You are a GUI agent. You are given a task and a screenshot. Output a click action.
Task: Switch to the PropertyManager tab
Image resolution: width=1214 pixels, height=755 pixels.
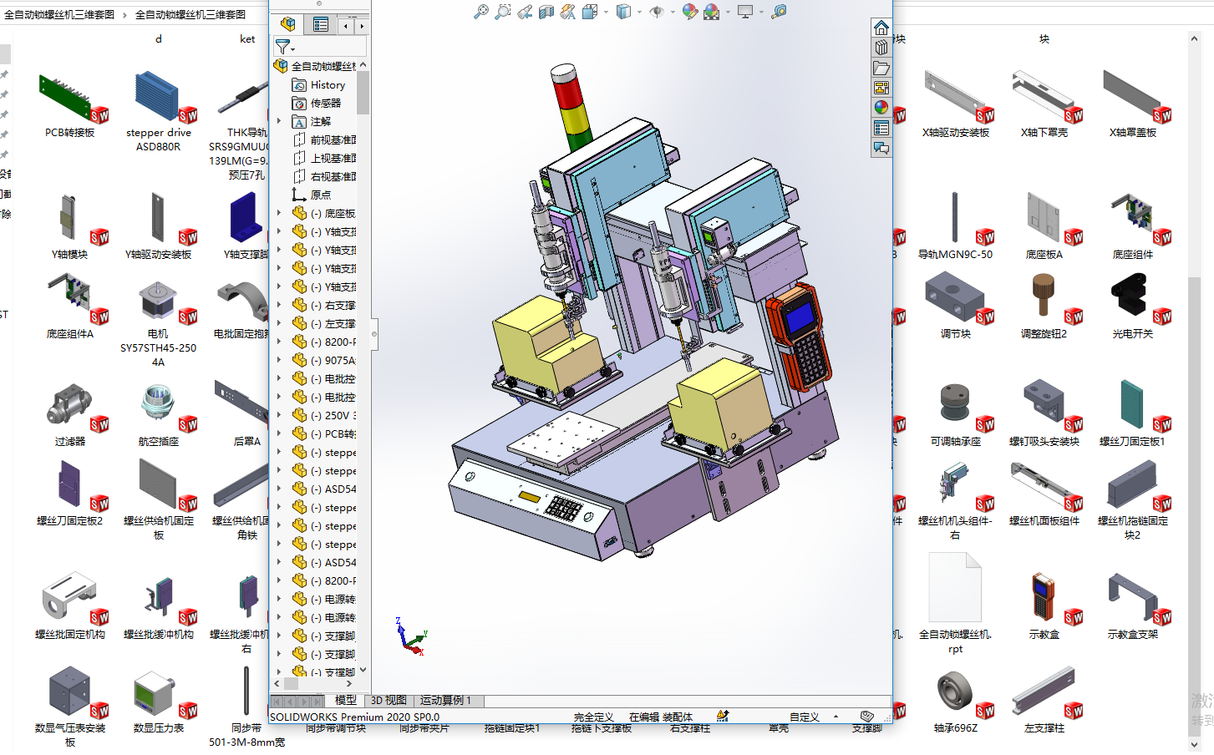click(321, 24)
